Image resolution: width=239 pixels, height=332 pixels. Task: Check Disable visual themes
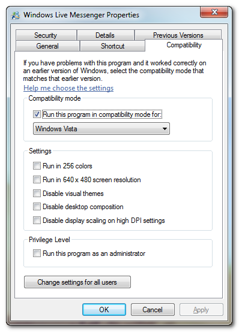point(37,194)
